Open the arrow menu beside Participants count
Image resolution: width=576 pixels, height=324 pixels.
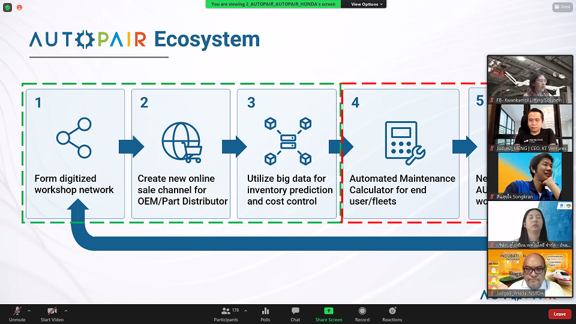[x=244, y=311]
